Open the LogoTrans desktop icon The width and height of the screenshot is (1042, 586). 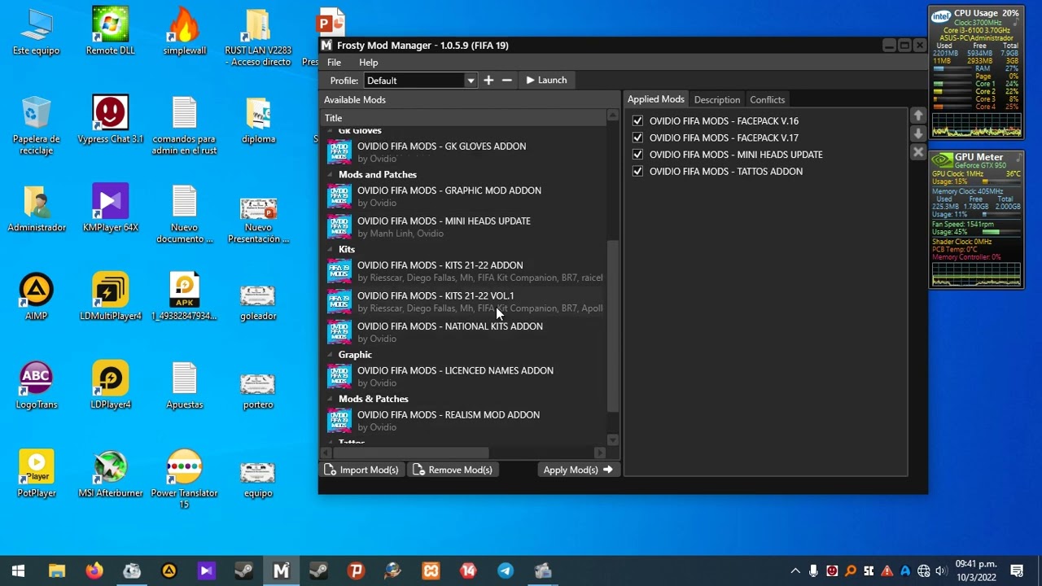tap(36, 386)
